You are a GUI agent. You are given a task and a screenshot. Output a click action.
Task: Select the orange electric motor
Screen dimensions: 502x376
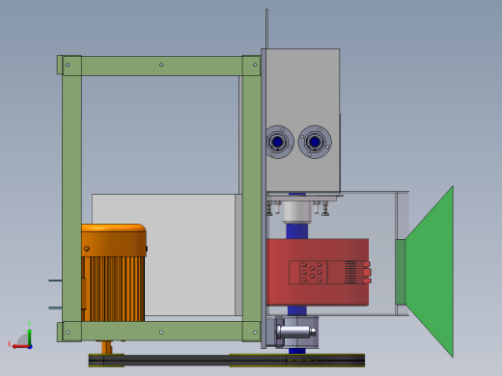pos(114,273)
